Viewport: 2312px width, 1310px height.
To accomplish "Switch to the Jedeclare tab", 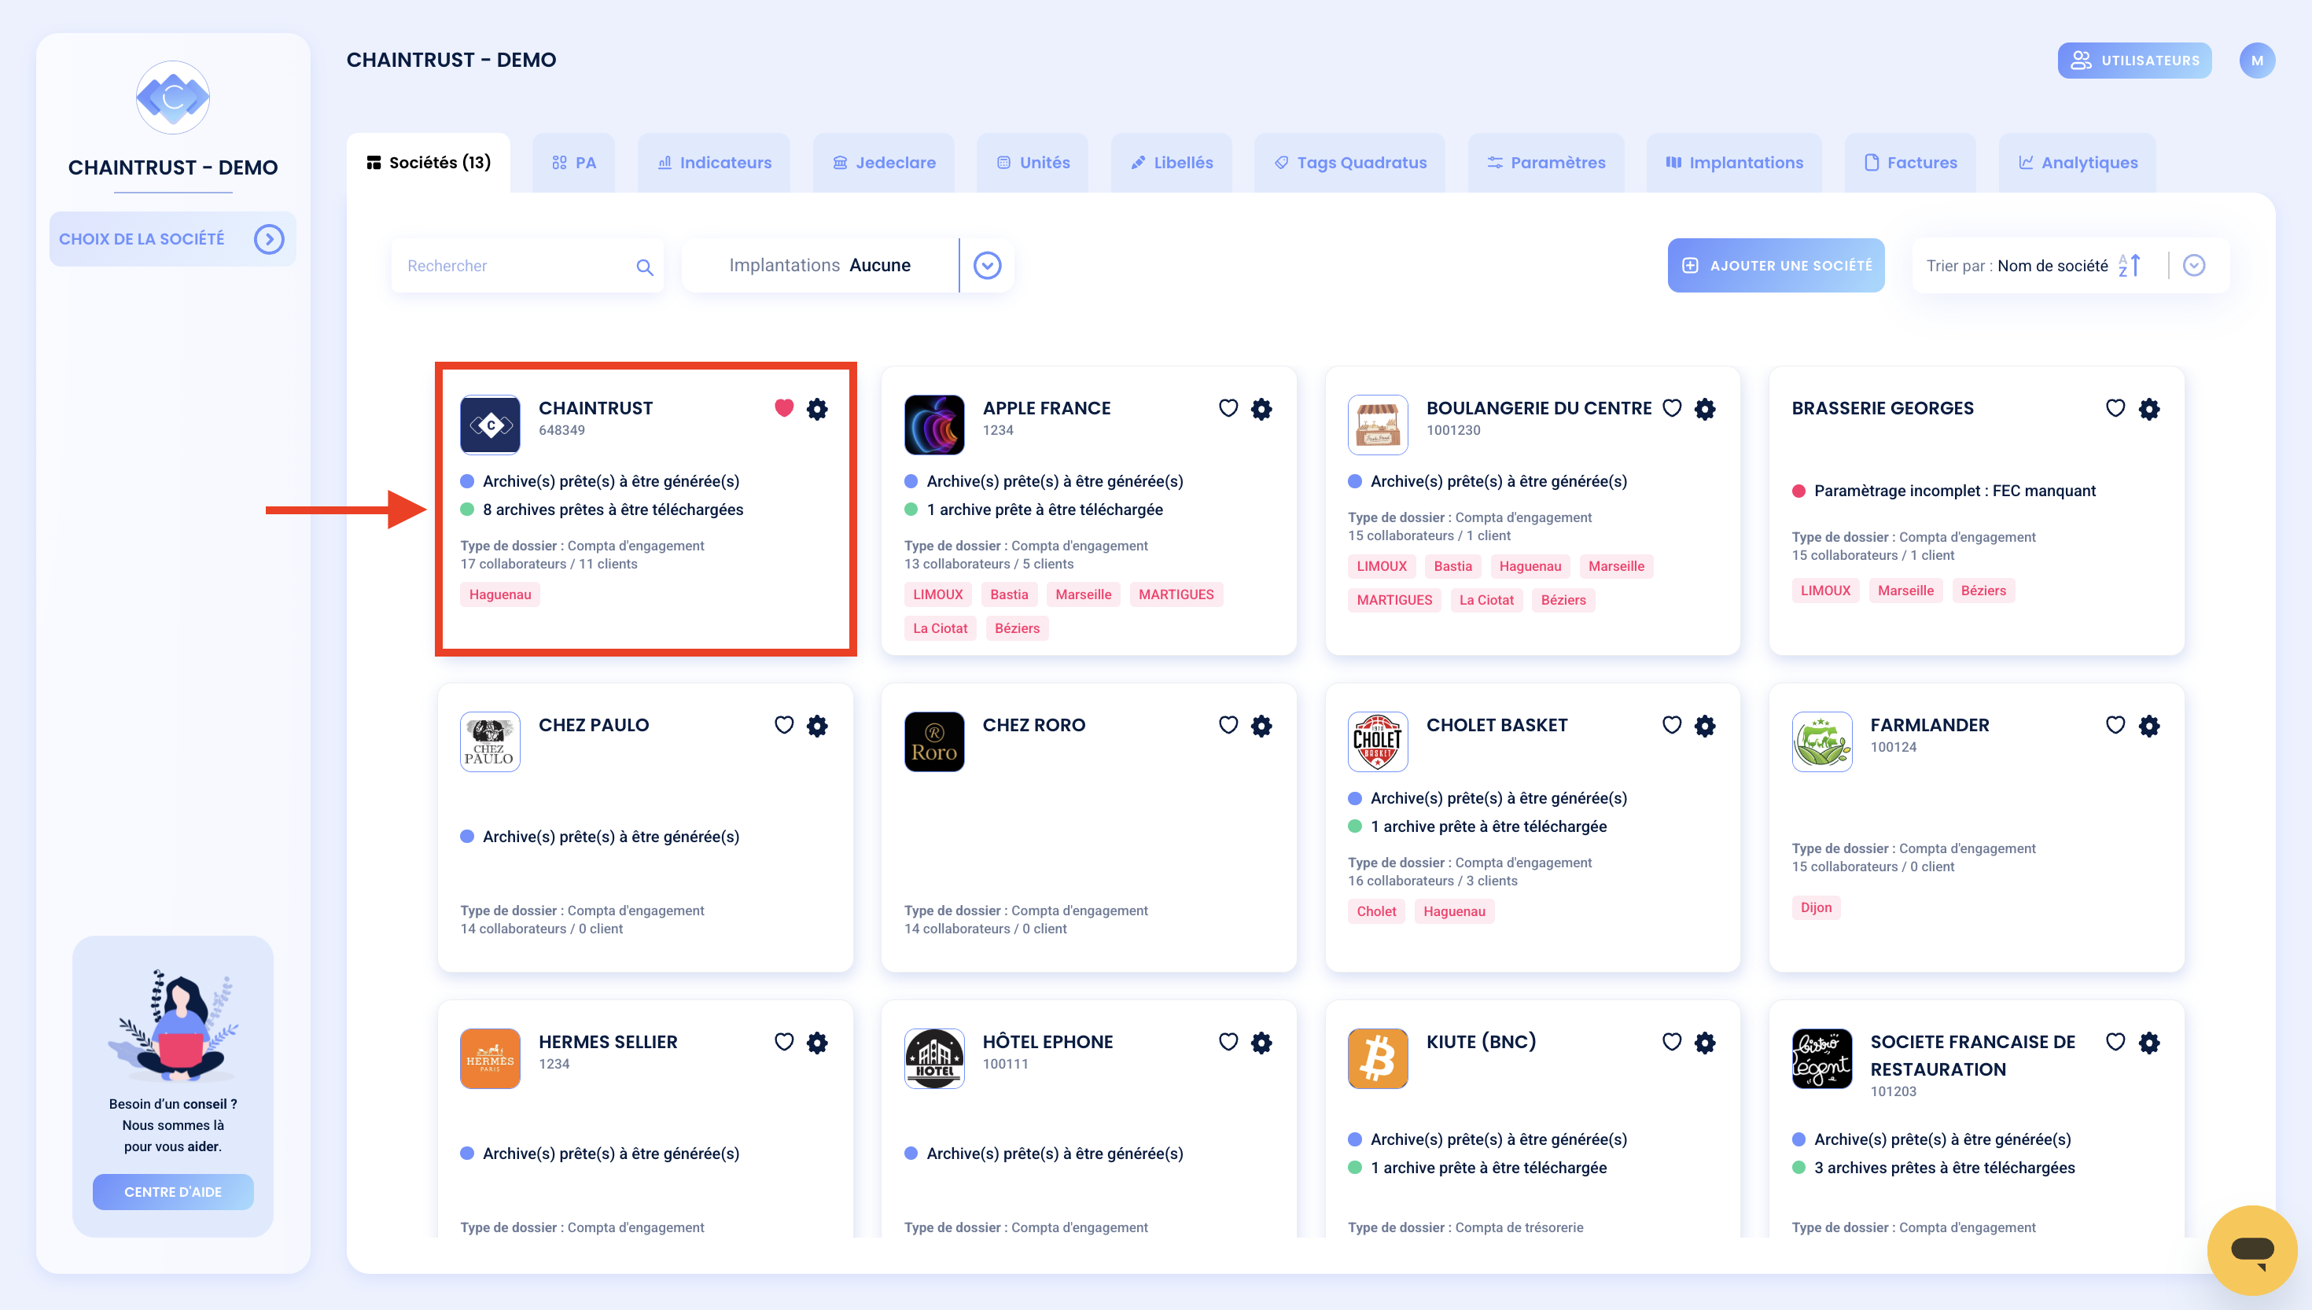I will [883, 163].
